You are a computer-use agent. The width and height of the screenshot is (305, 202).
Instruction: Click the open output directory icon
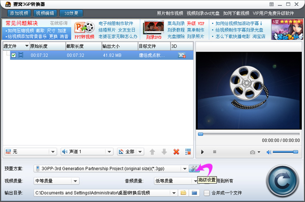(194, 193)
